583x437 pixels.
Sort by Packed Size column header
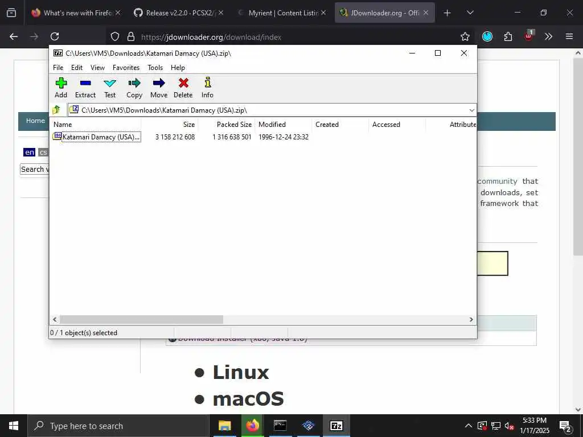[x=227, y=125]
